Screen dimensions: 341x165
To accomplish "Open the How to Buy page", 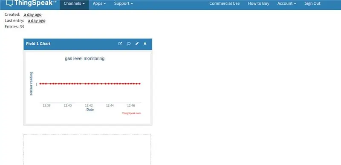I will click(x=259, y=3).
